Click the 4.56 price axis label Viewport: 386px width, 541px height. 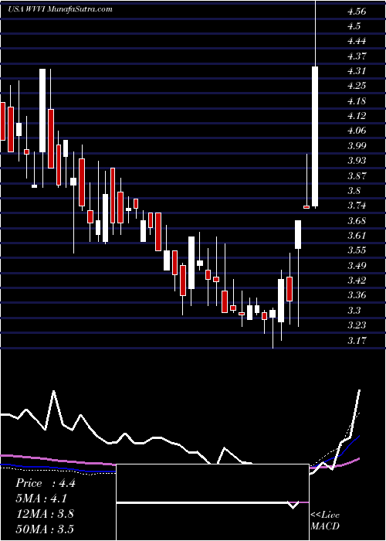point(357,12)
